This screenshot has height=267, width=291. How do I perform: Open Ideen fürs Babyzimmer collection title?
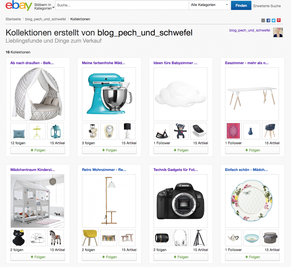click(175, 63)
